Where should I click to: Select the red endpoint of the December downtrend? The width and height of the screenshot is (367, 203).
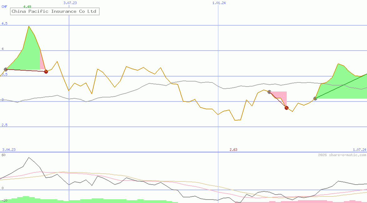pos(286,107)
